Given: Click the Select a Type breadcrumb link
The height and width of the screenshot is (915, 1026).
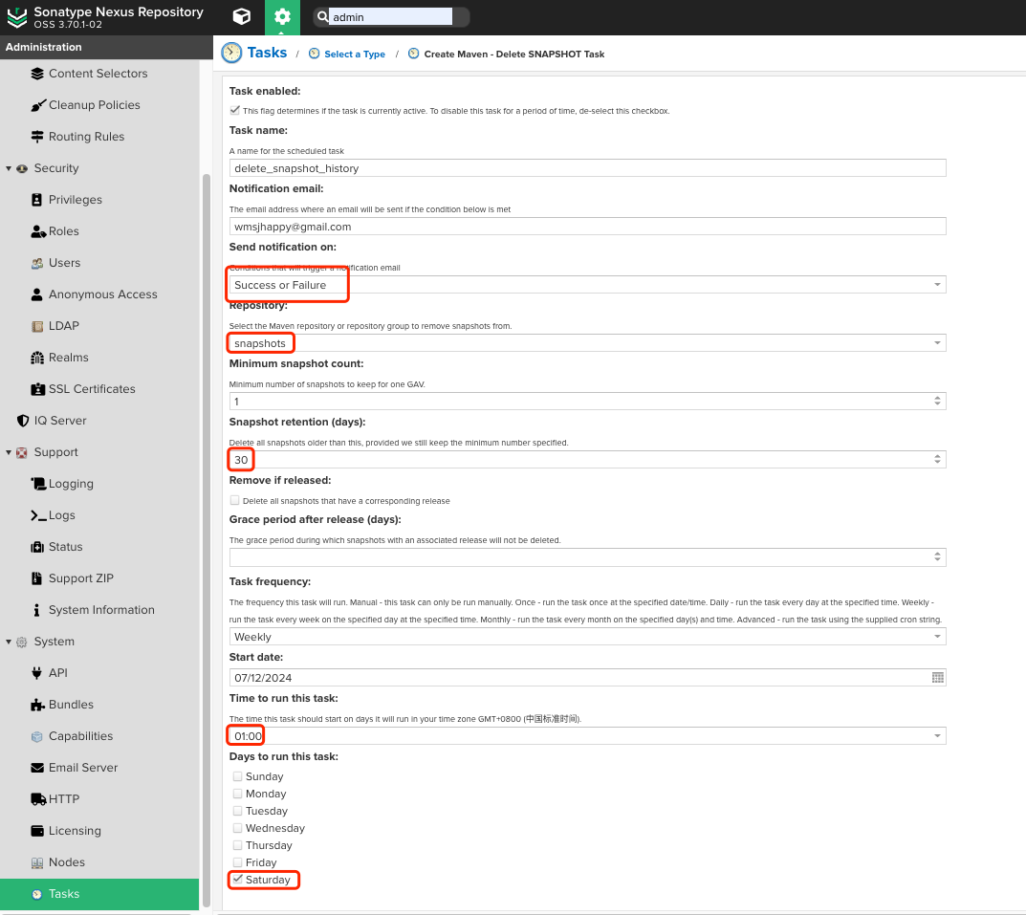Looking at the screenshot, I should 354,54.
